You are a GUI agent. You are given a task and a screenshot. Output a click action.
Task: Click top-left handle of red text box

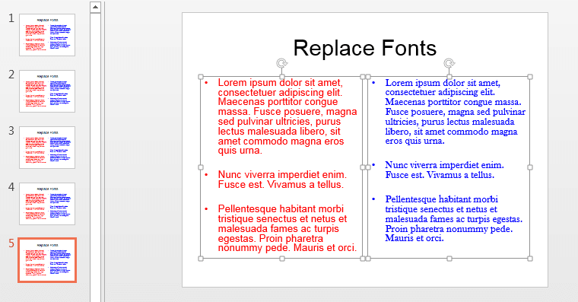point(201,77)
